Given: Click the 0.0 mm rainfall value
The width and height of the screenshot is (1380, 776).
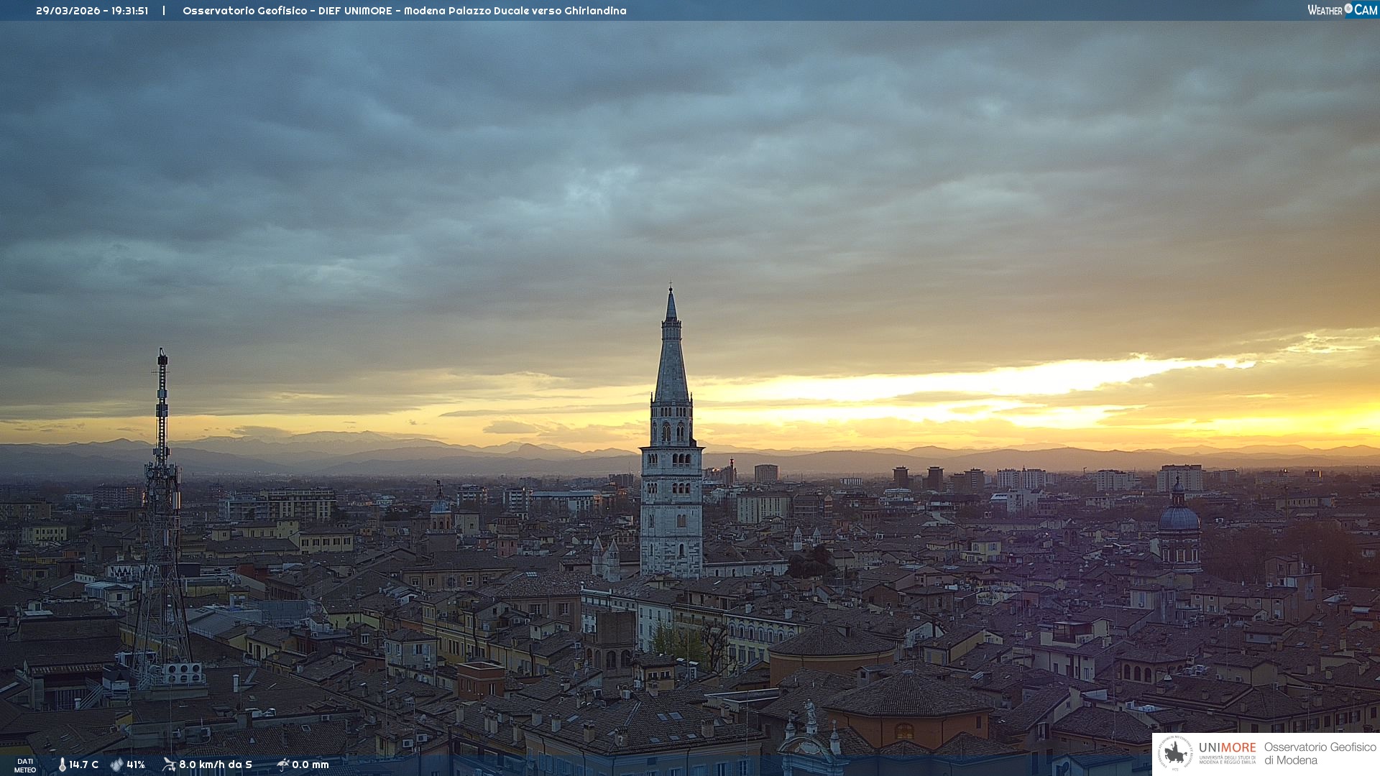Looking at the screenshot, I should (x=310, y=765).
